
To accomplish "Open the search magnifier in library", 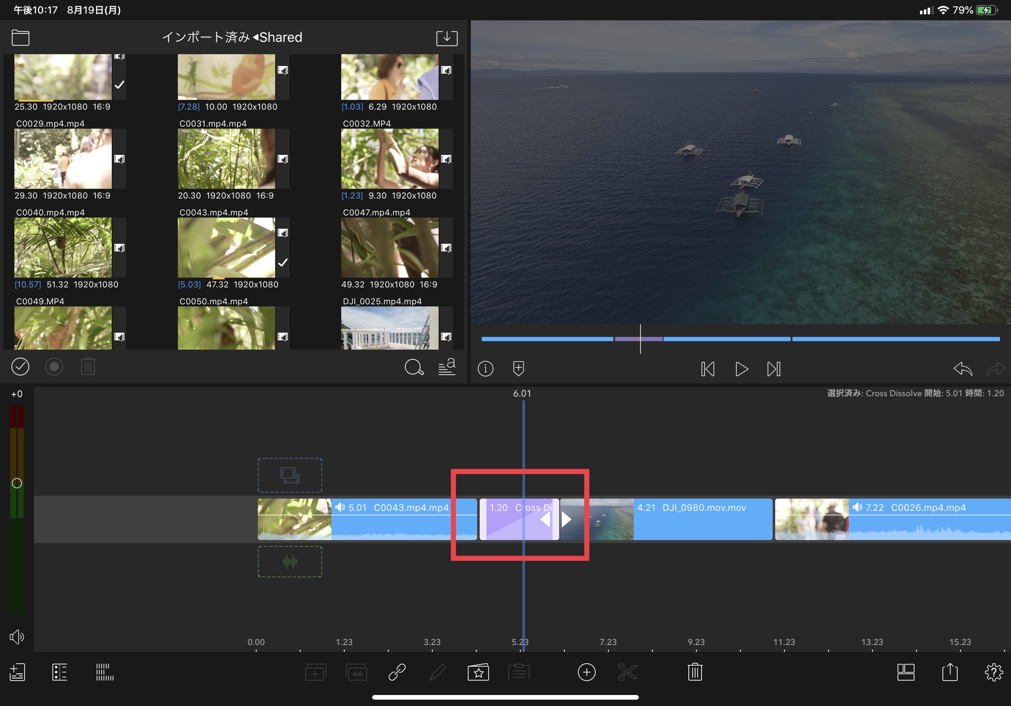I will [x=414, y=367].
